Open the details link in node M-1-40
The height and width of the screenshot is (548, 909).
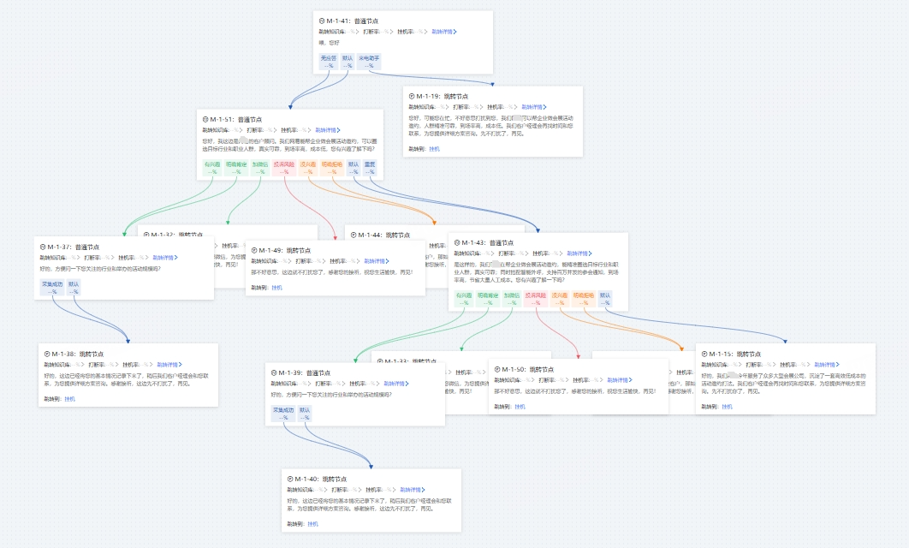[413, 490]
